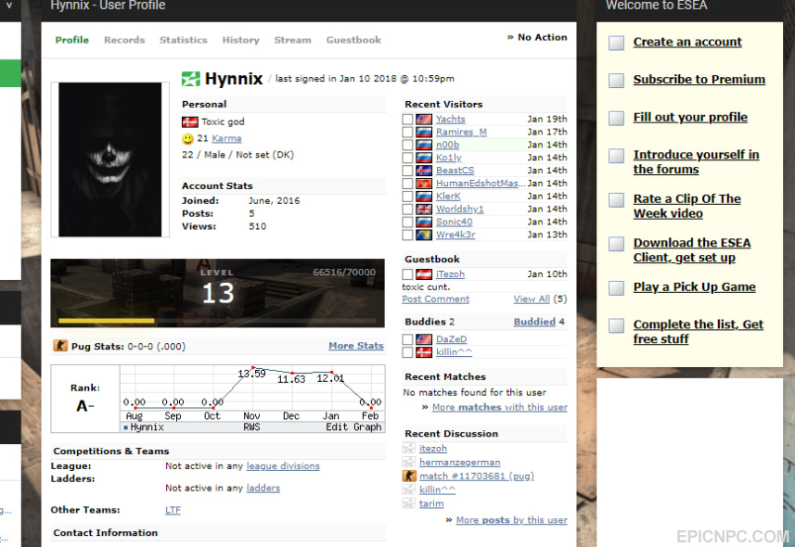Click the icon beside tarim discussion
The width and height of the screenshot is (795, 547).
tap(409, 503)
